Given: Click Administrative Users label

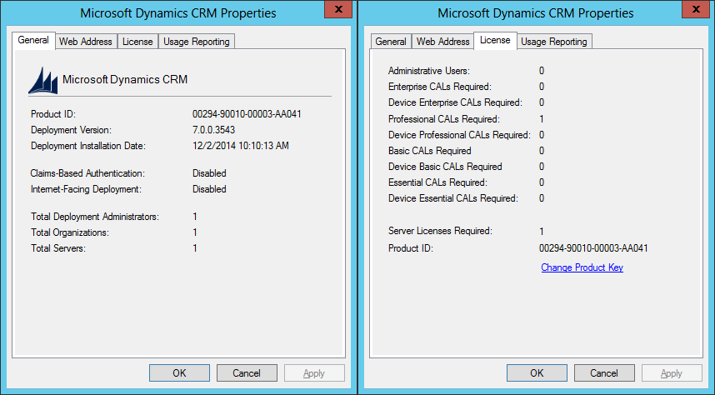Looking at the screenshot, I should point(428,71).
